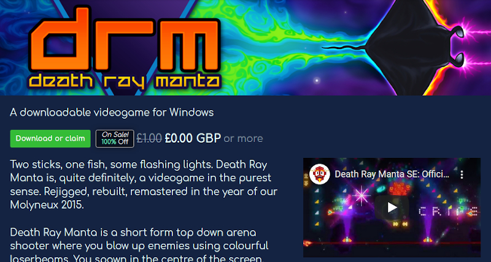Play the Death Ray Manta SE video
This screenshot has width=491, height=262.
click(392, 207)
